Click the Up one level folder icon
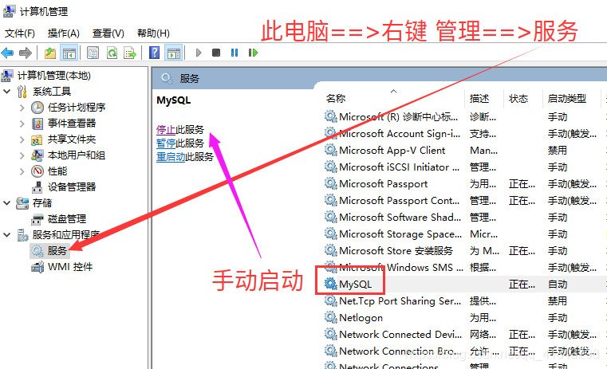 pos(50,53)
